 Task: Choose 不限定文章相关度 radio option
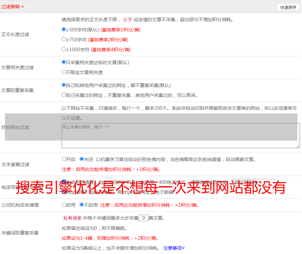(64, 72)
